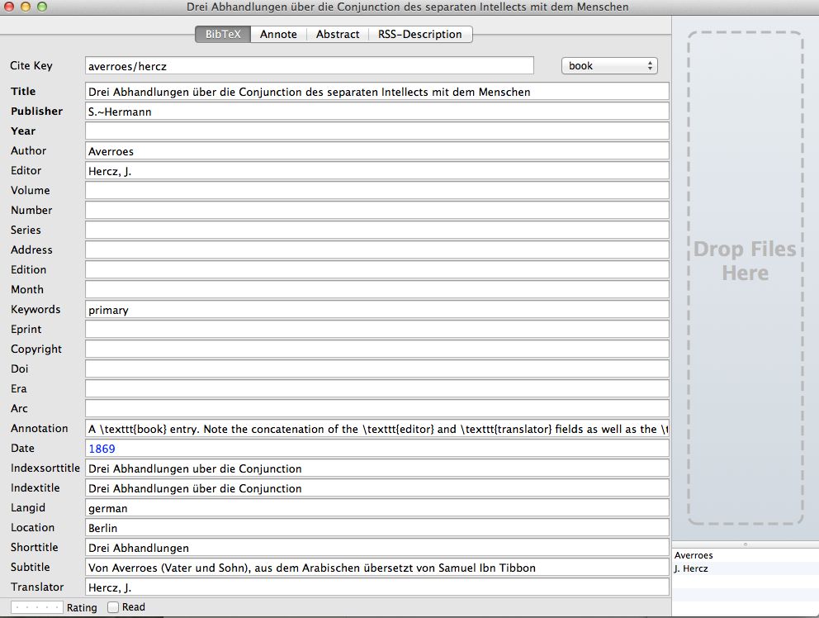Viewport: 819px width, 618px height.
Task: Open the RSS-Description tab
Action: click(420, 35)
